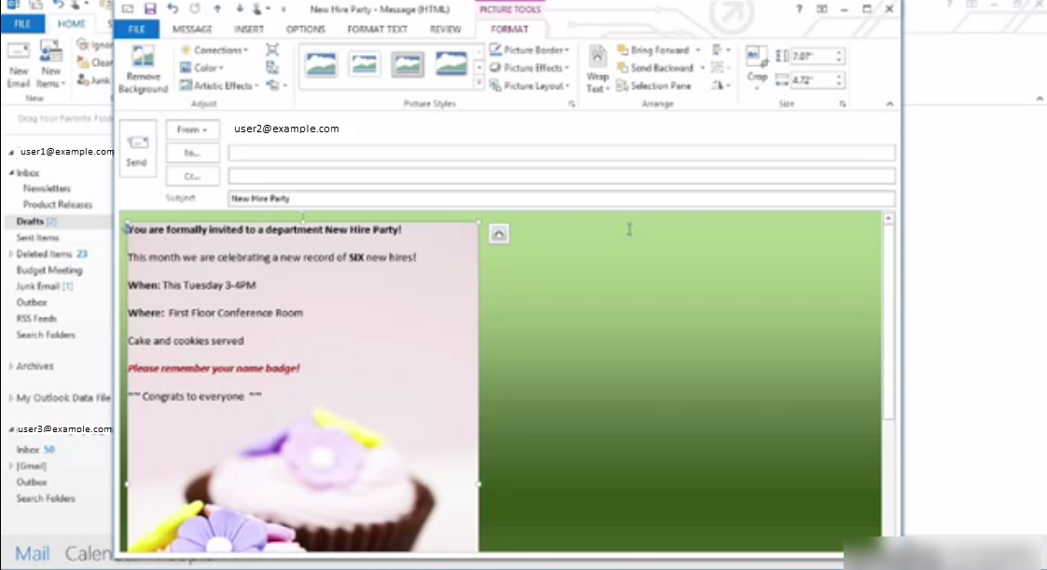This screenshot has height=570, width=1047.
Task: Click the To... button
Action: coord(192,153)
